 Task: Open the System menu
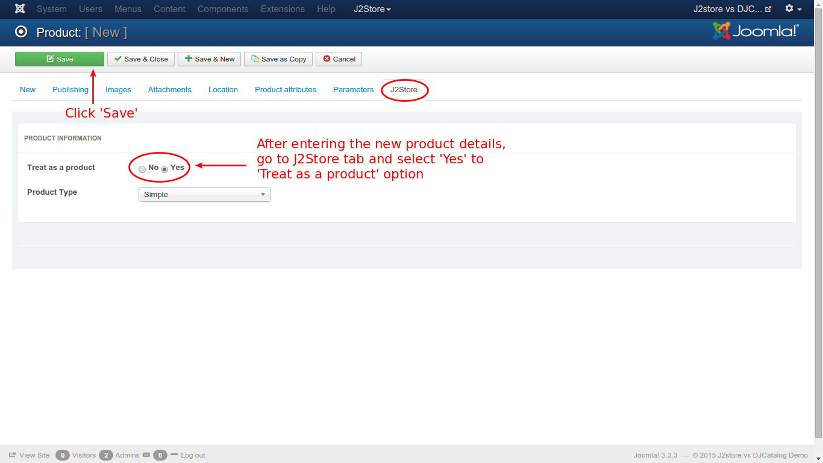click(x=52, y=9)
